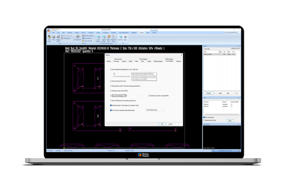This screenshot has height=188, width=287.
Task: Click the Part Preview panel close icon
Action: point(240,124)
